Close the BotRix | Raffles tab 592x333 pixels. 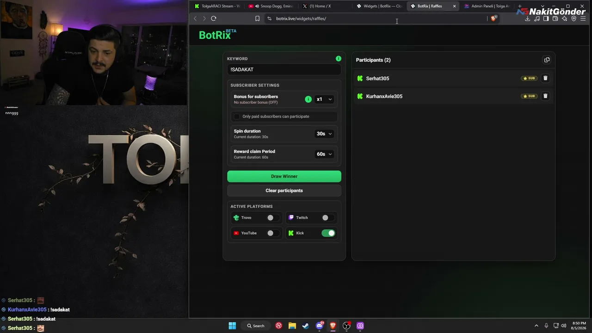(x=454, y=6)
